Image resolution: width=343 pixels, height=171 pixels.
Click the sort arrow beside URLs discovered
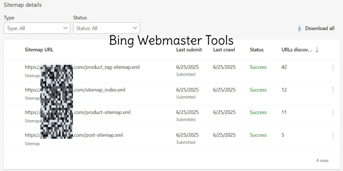[317, 50]
